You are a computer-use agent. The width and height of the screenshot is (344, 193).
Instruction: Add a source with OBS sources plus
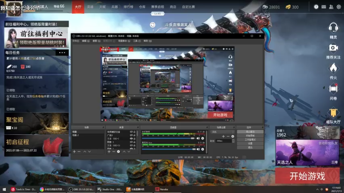(x=109, y=151)
